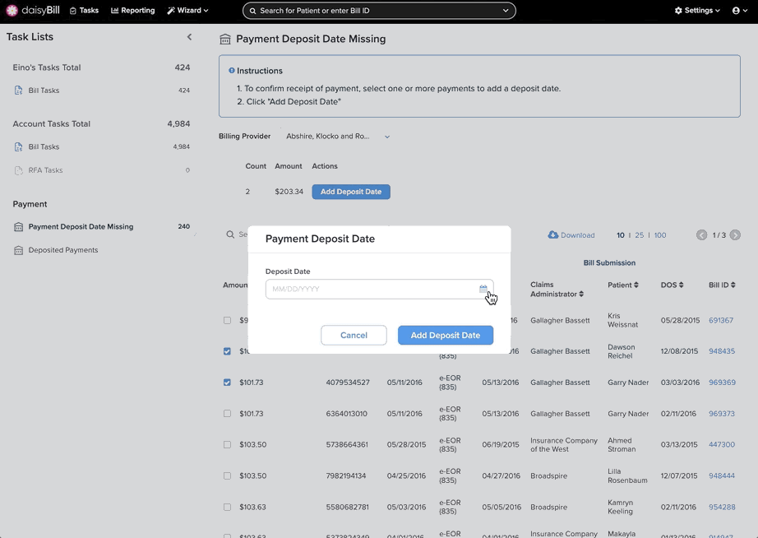Open the Settings dropdown menu
Screen dimensions: 758x538
[697, 11]
